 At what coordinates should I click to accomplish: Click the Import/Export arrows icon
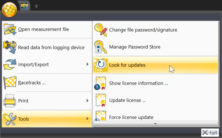10,64
